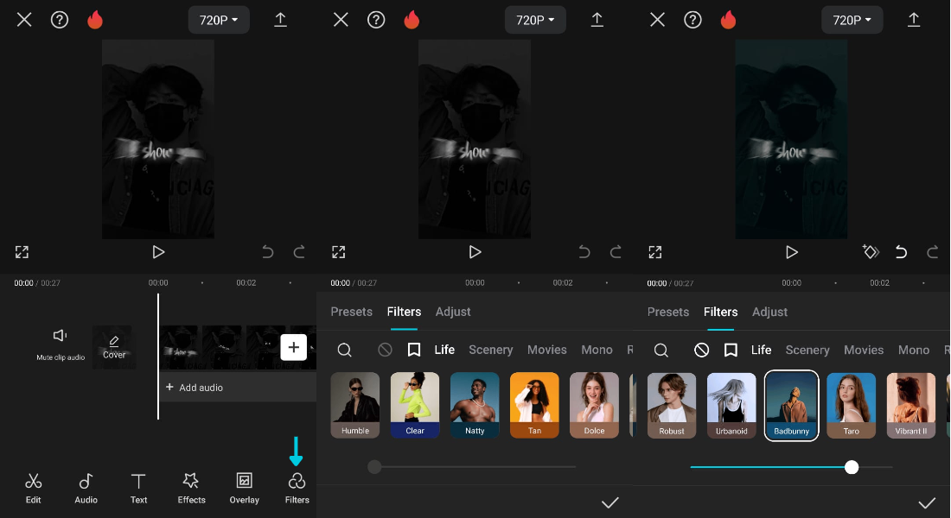Screen dimensions: 951x518
Task: Apply the Taro filter
Action: point(851,405)
